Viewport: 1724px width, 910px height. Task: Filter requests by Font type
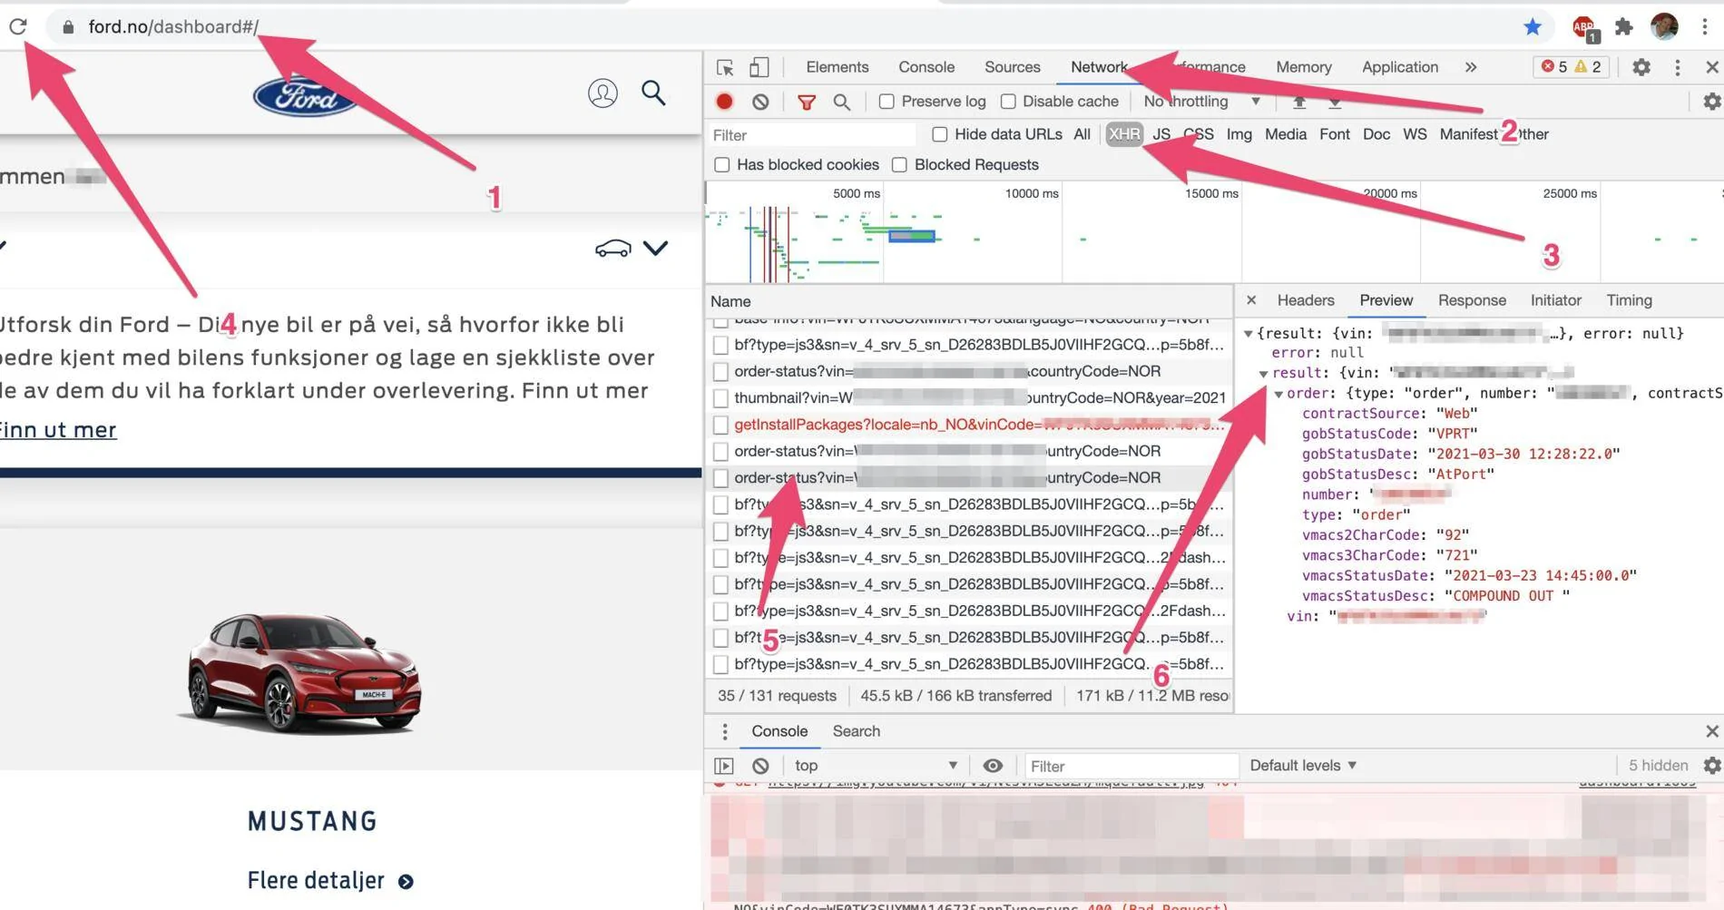[1334, 134]
